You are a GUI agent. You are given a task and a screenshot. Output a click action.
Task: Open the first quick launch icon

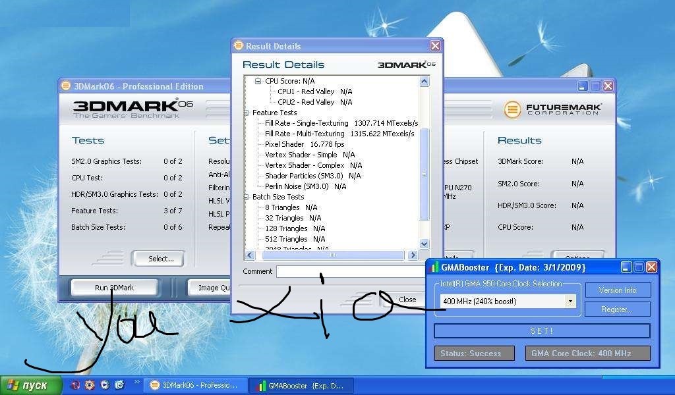point(75,385)
